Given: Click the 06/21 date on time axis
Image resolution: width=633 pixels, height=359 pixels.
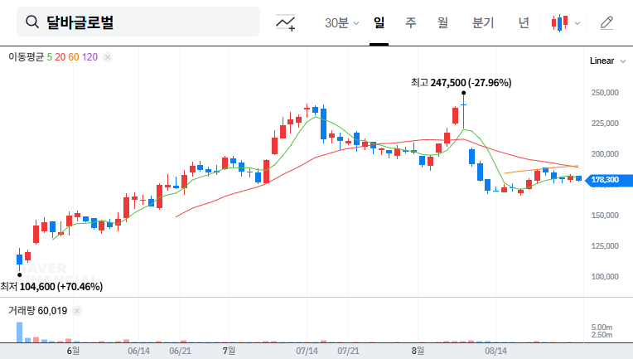Looking at the screenshot, I should pyautogui.click(x=180, y=351).
